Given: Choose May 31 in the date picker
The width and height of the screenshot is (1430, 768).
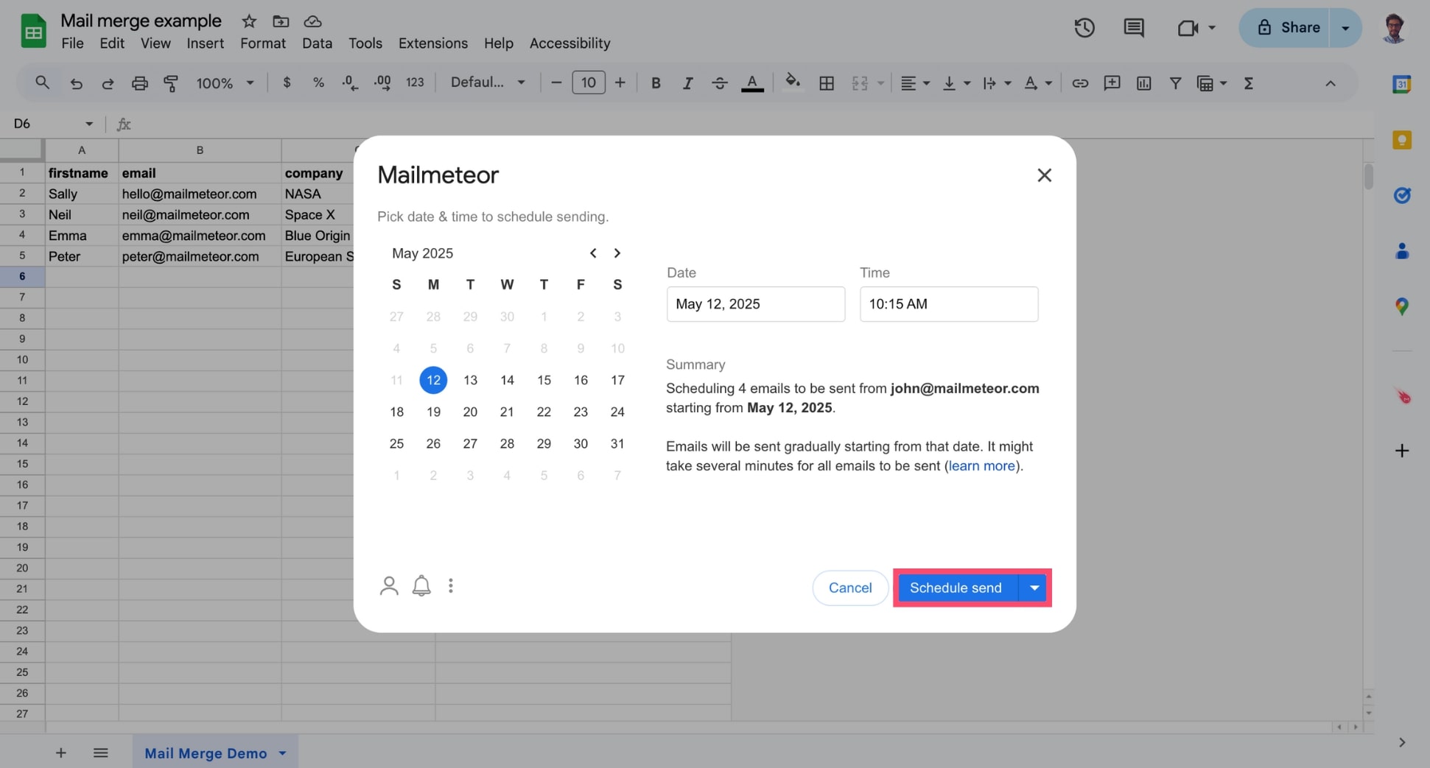Looking at the screenshot, I should click(x=617, y=443).
